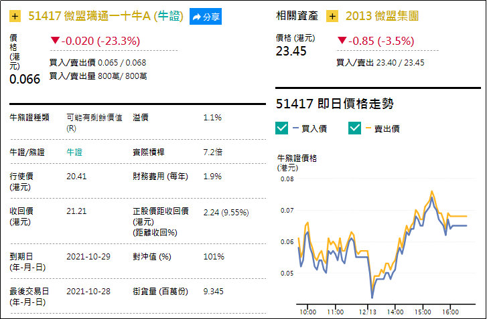Click the 10:00 label on chart axis
The width and height of the screenshot is (487, 319).
pos(307,312)
